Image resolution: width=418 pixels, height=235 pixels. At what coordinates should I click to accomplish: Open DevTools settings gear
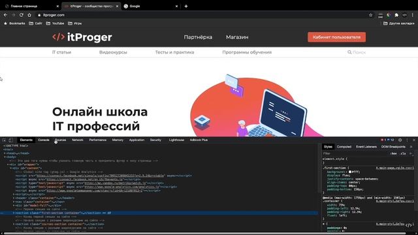coord(400,140)
